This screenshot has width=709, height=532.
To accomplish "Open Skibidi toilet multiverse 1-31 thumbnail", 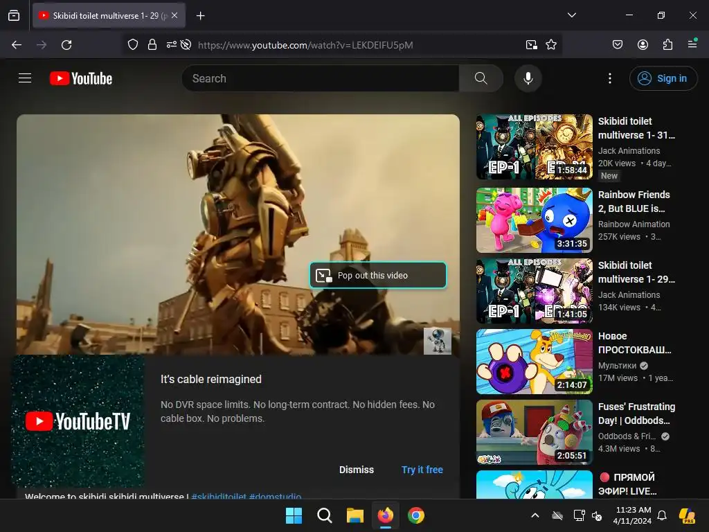I will pos(535,147).
